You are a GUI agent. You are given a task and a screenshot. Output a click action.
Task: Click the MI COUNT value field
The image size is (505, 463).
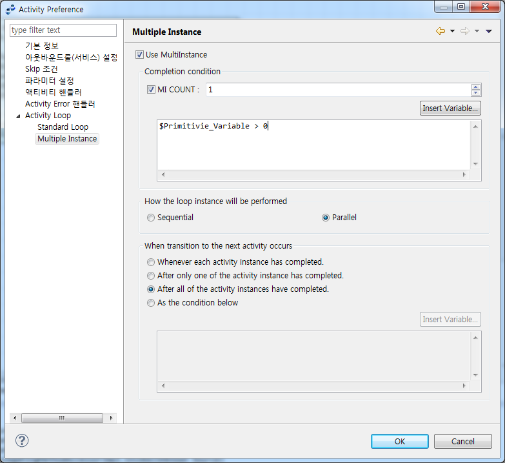[x=338, y=90]
